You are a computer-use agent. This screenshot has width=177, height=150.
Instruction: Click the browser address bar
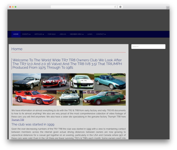[x=84, y=7]
